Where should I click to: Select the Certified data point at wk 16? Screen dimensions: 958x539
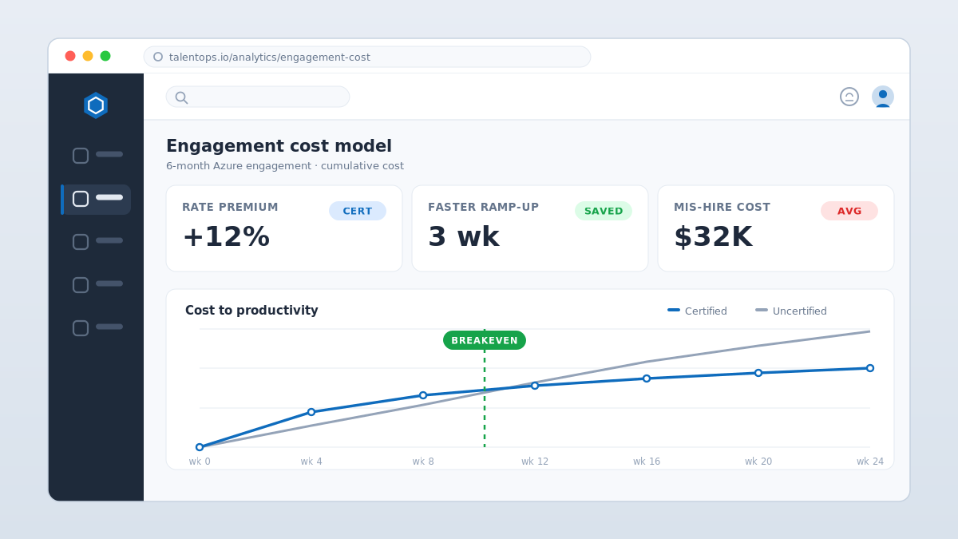click(647, 378)
